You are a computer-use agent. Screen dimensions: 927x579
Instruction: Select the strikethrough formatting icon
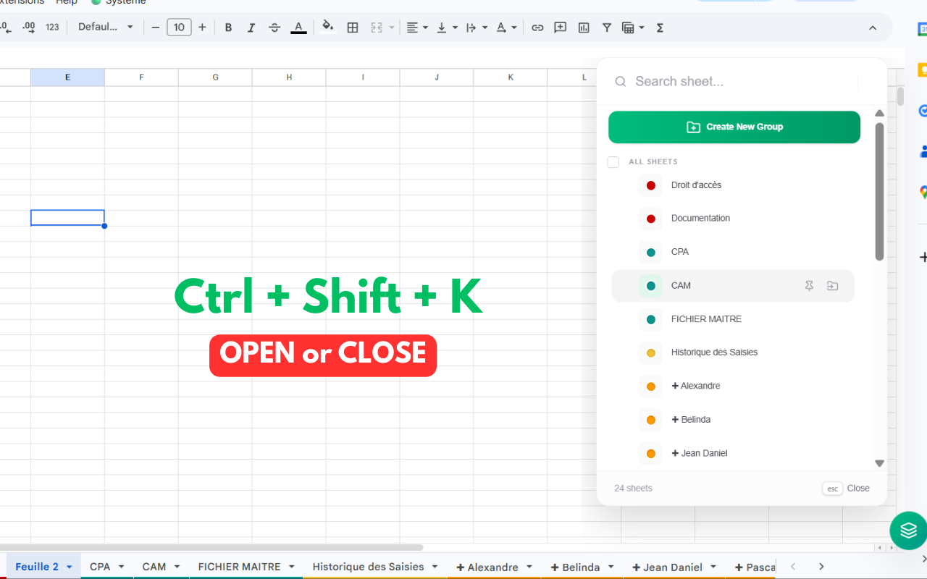pyautogui.click(x=274, y=27)
